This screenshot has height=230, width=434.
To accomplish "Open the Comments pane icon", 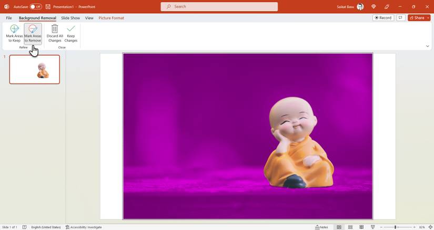I will tap(400, 18).
